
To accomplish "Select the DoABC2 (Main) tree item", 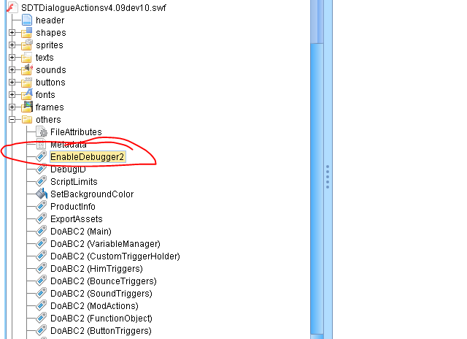I will (x=80, y=232).
